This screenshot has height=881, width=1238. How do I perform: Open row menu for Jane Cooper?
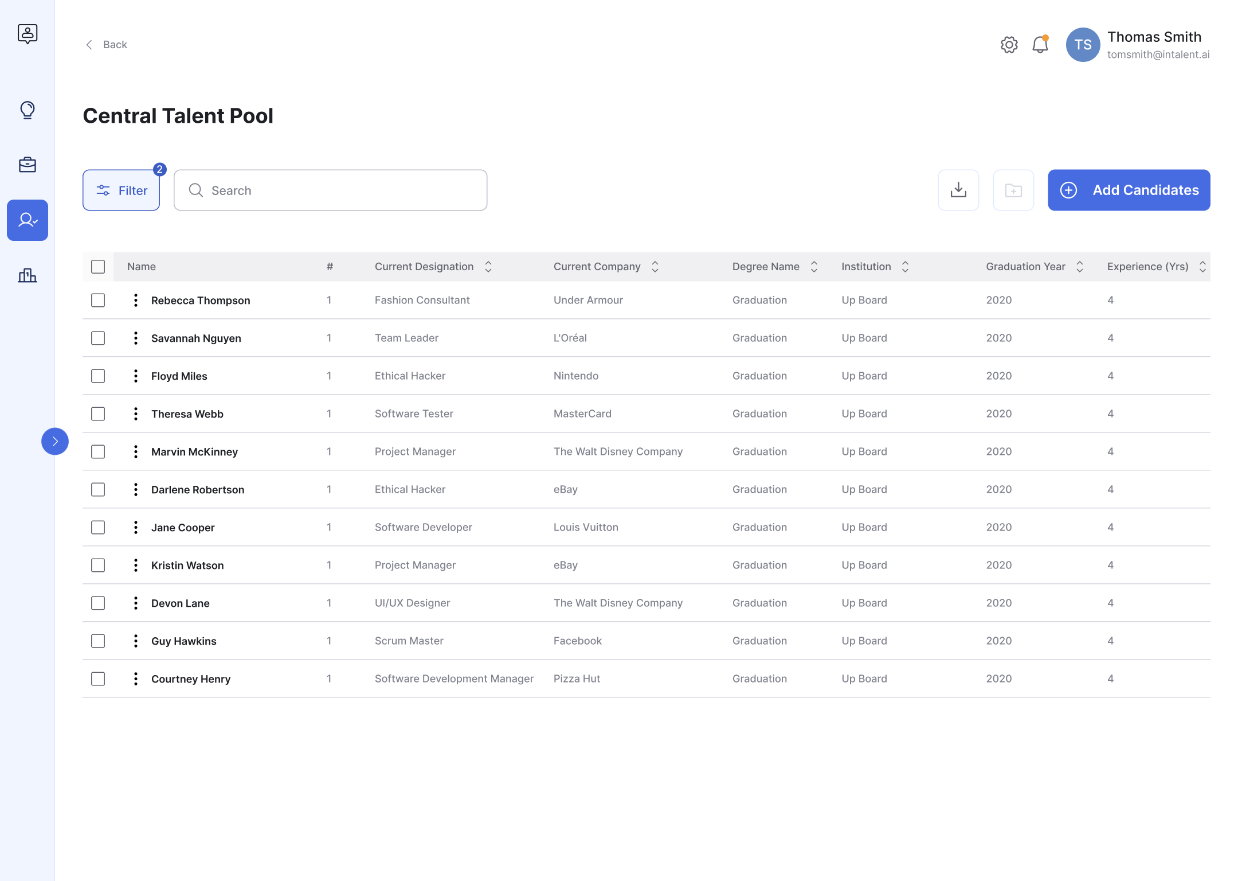coord(136,527)
